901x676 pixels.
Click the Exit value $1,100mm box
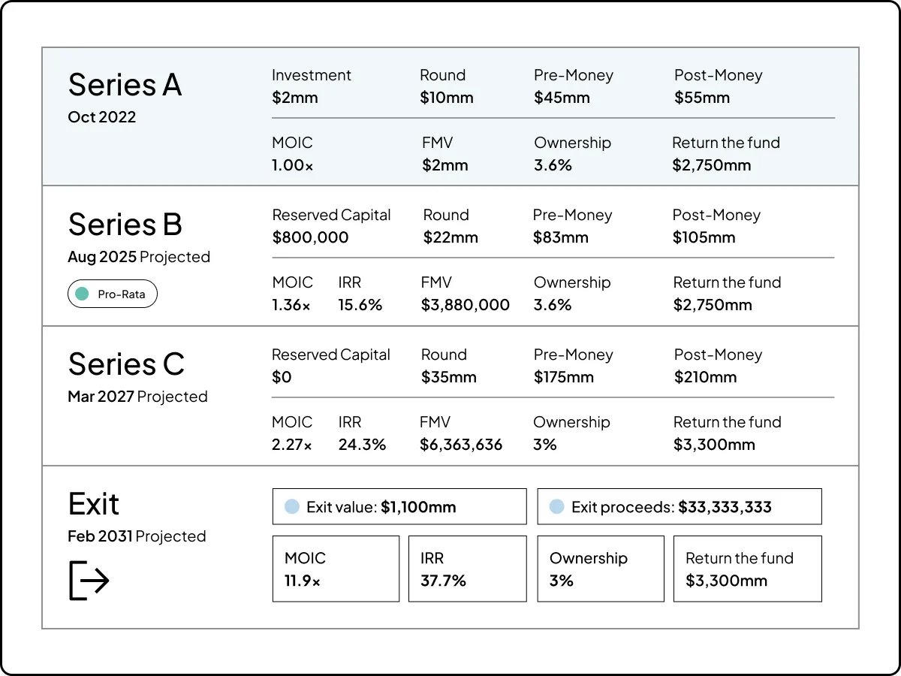click(399, 507)
